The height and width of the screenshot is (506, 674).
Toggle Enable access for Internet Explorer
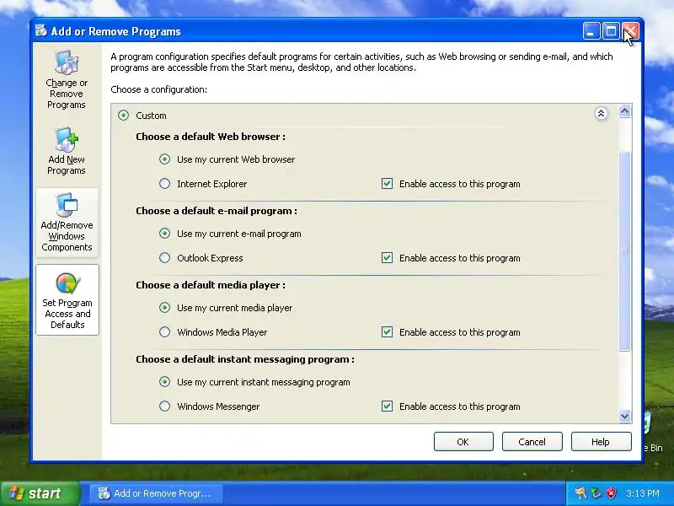(x=387, y=184)
